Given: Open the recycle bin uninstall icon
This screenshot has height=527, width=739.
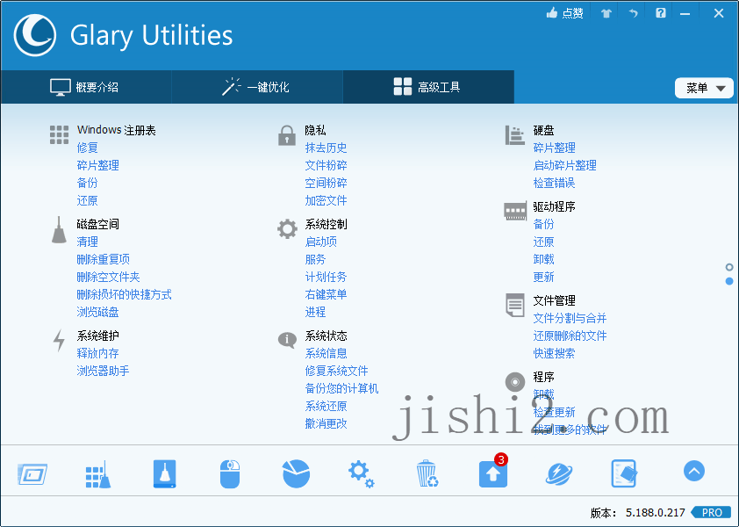Looking at the screenshot, I should coord(427,473).
